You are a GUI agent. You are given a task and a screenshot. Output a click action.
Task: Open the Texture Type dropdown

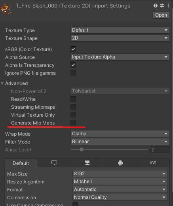pos(120,30)
